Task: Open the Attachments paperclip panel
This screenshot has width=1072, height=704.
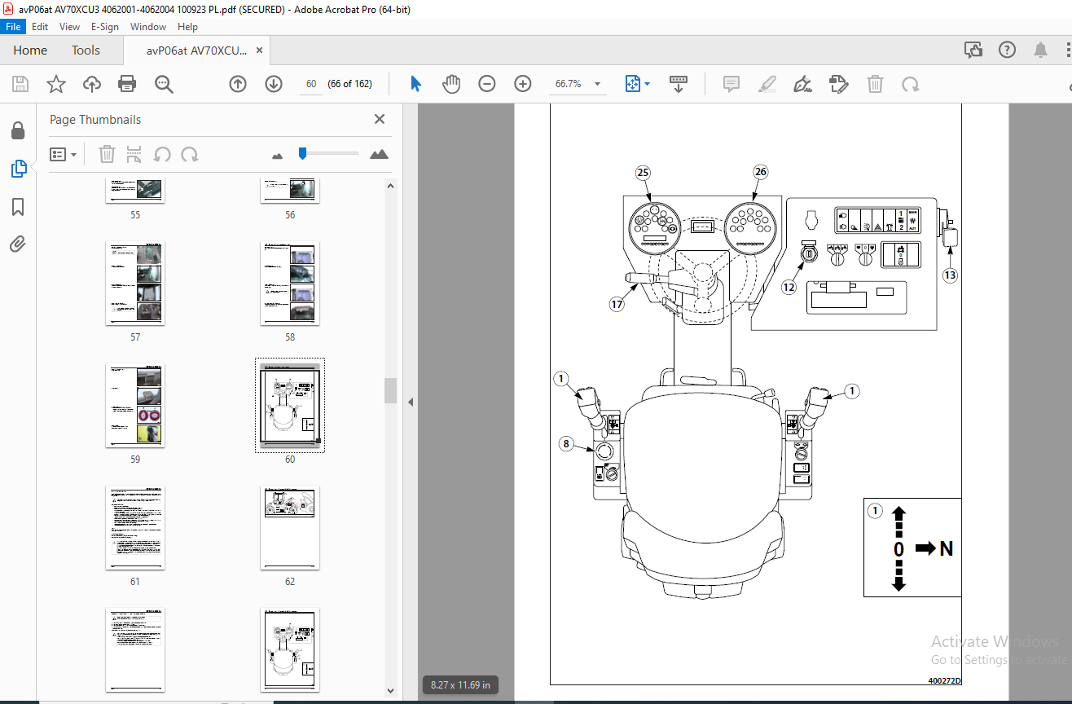Action: tap(18, 244)
